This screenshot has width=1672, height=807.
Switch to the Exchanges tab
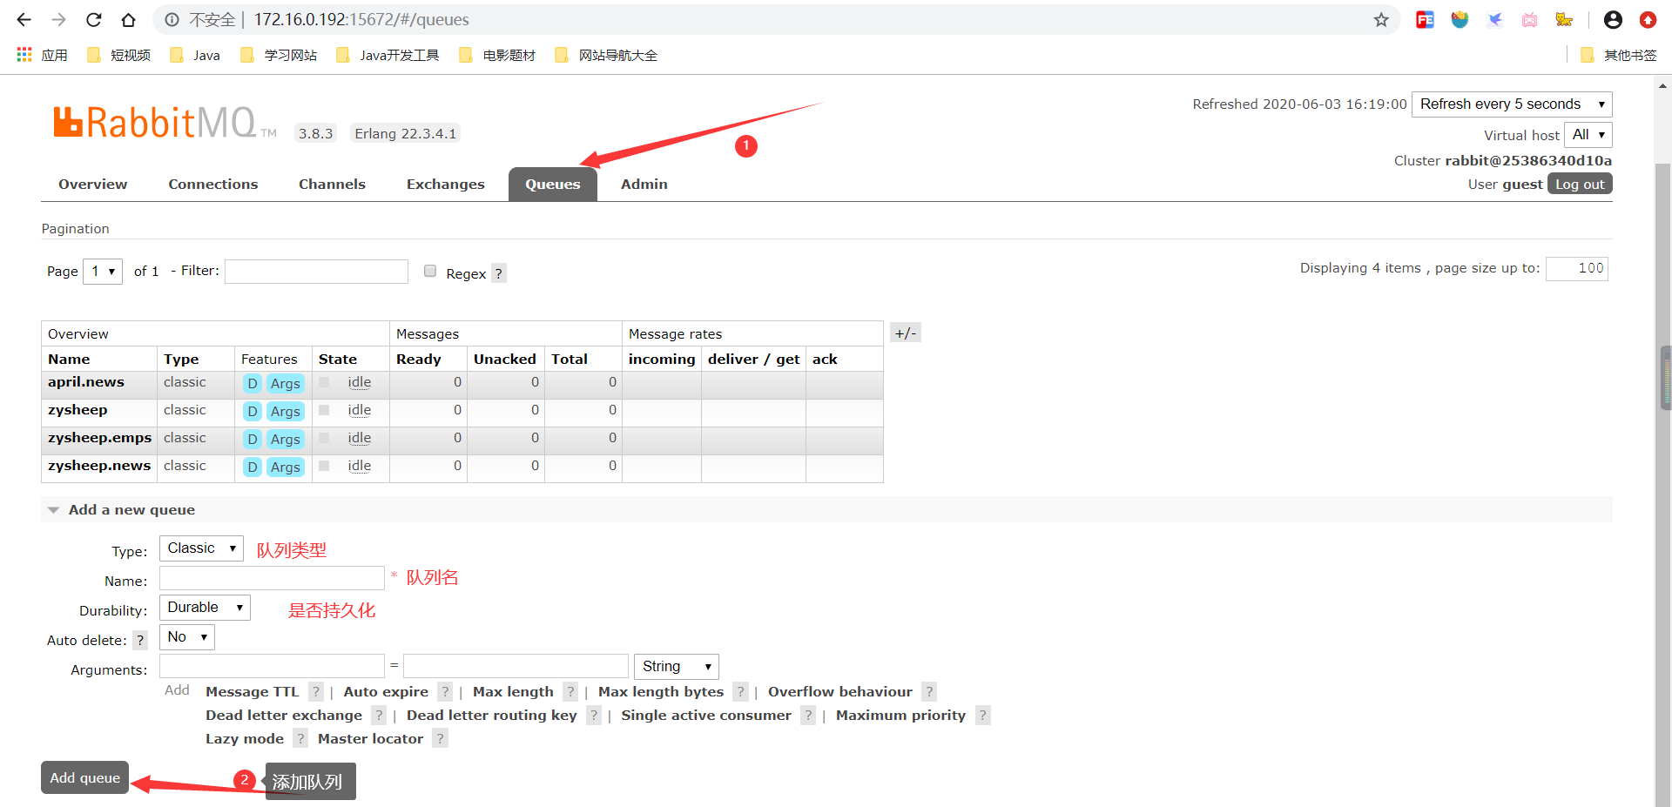(446, 184)
